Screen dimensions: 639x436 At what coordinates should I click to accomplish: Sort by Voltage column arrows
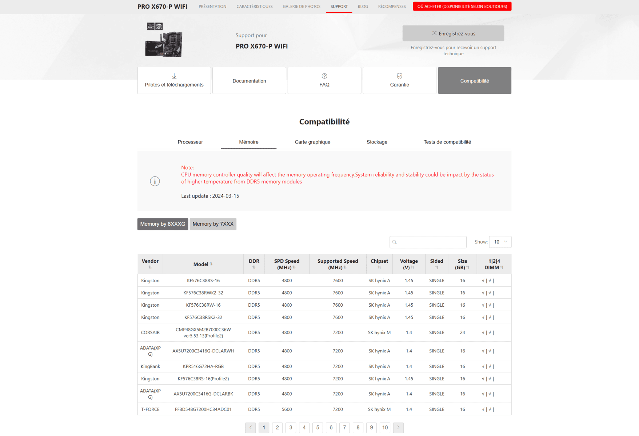[412, 267]
